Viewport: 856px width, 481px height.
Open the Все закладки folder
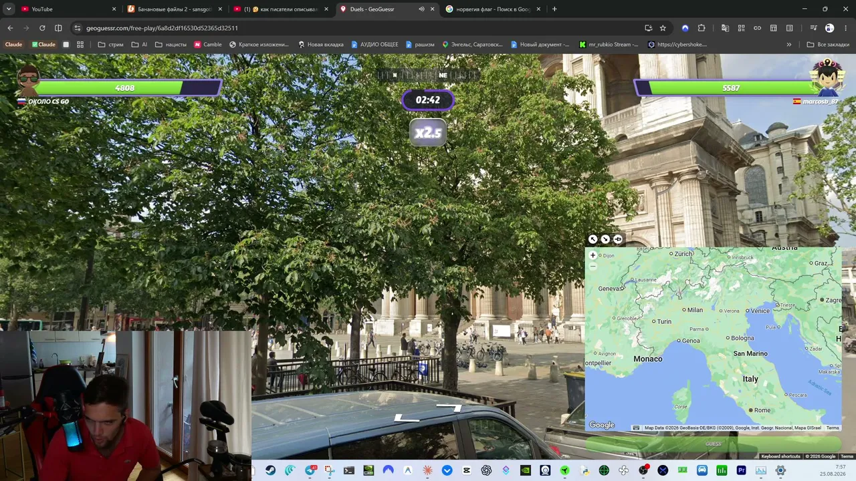point(828,45)
